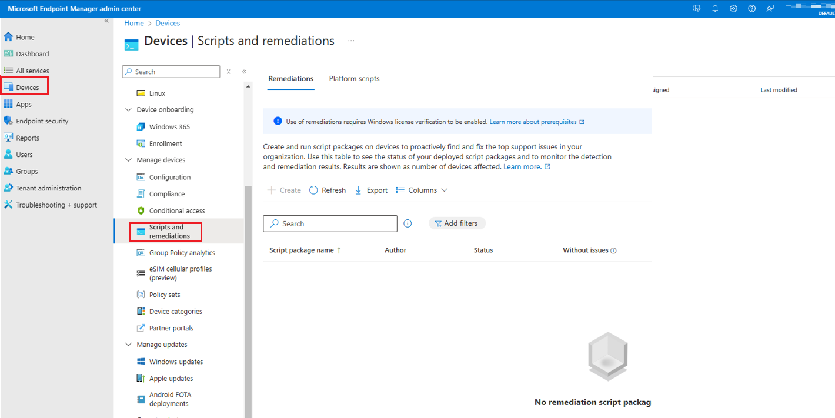The image size is (835, 418).
Task: Clear the menu search with the X
Action: pos(228,72)
